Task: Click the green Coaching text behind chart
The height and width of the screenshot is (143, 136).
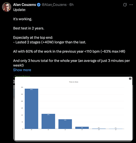Action: click(x=22, y=76)
